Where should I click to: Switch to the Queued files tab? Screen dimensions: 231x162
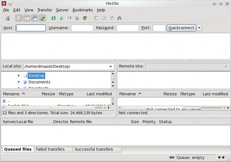[18, 149]
